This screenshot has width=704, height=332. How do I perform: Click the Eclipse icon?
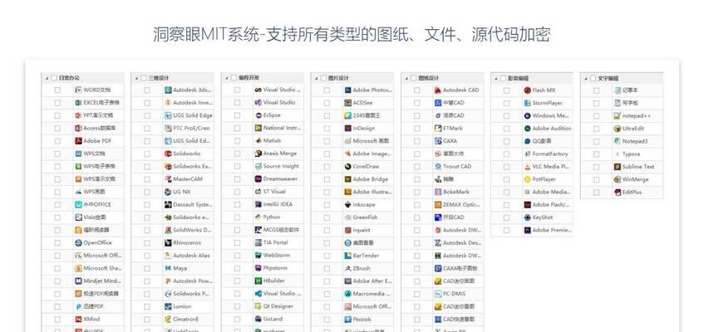(x=258, y=115)
